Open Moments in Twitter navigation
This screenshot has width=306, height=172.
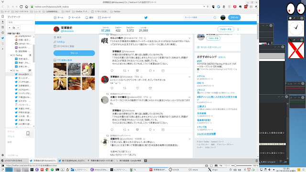point(74,18)
